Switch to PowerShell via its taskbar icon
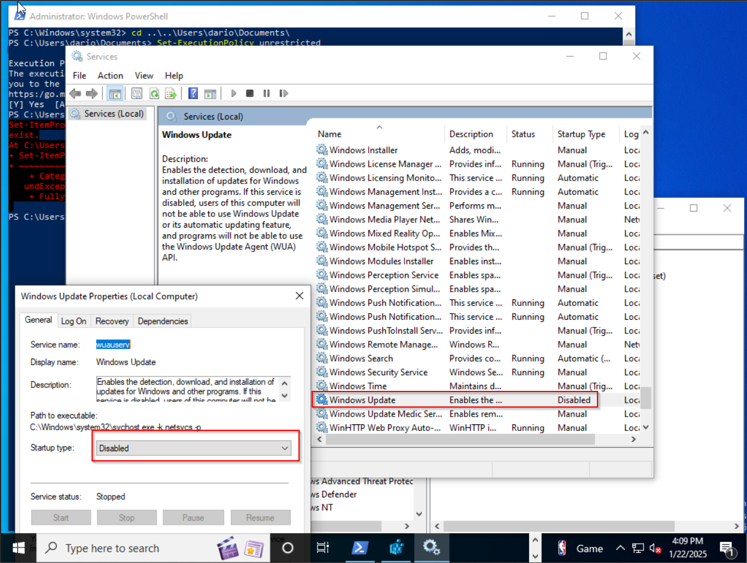This screenshot has height=563, width=747. [x=359, y=547]
